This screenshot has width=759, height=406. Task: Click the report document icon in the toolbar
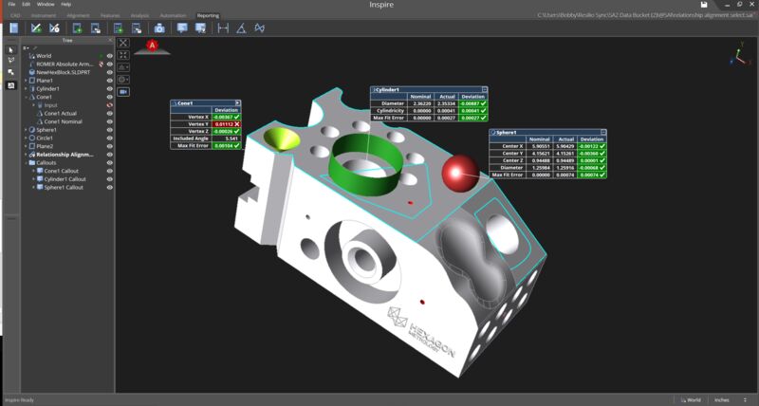(x=14, y=28)
